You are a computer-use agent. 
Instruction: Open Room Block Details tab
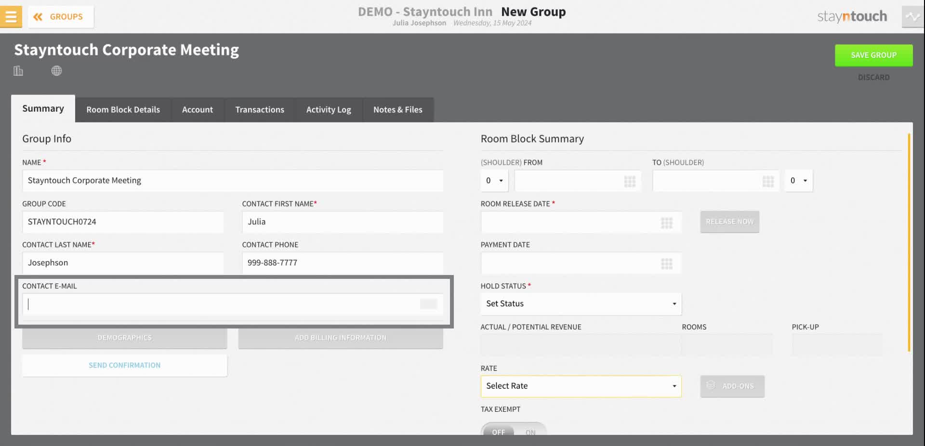tap(123, 110)
